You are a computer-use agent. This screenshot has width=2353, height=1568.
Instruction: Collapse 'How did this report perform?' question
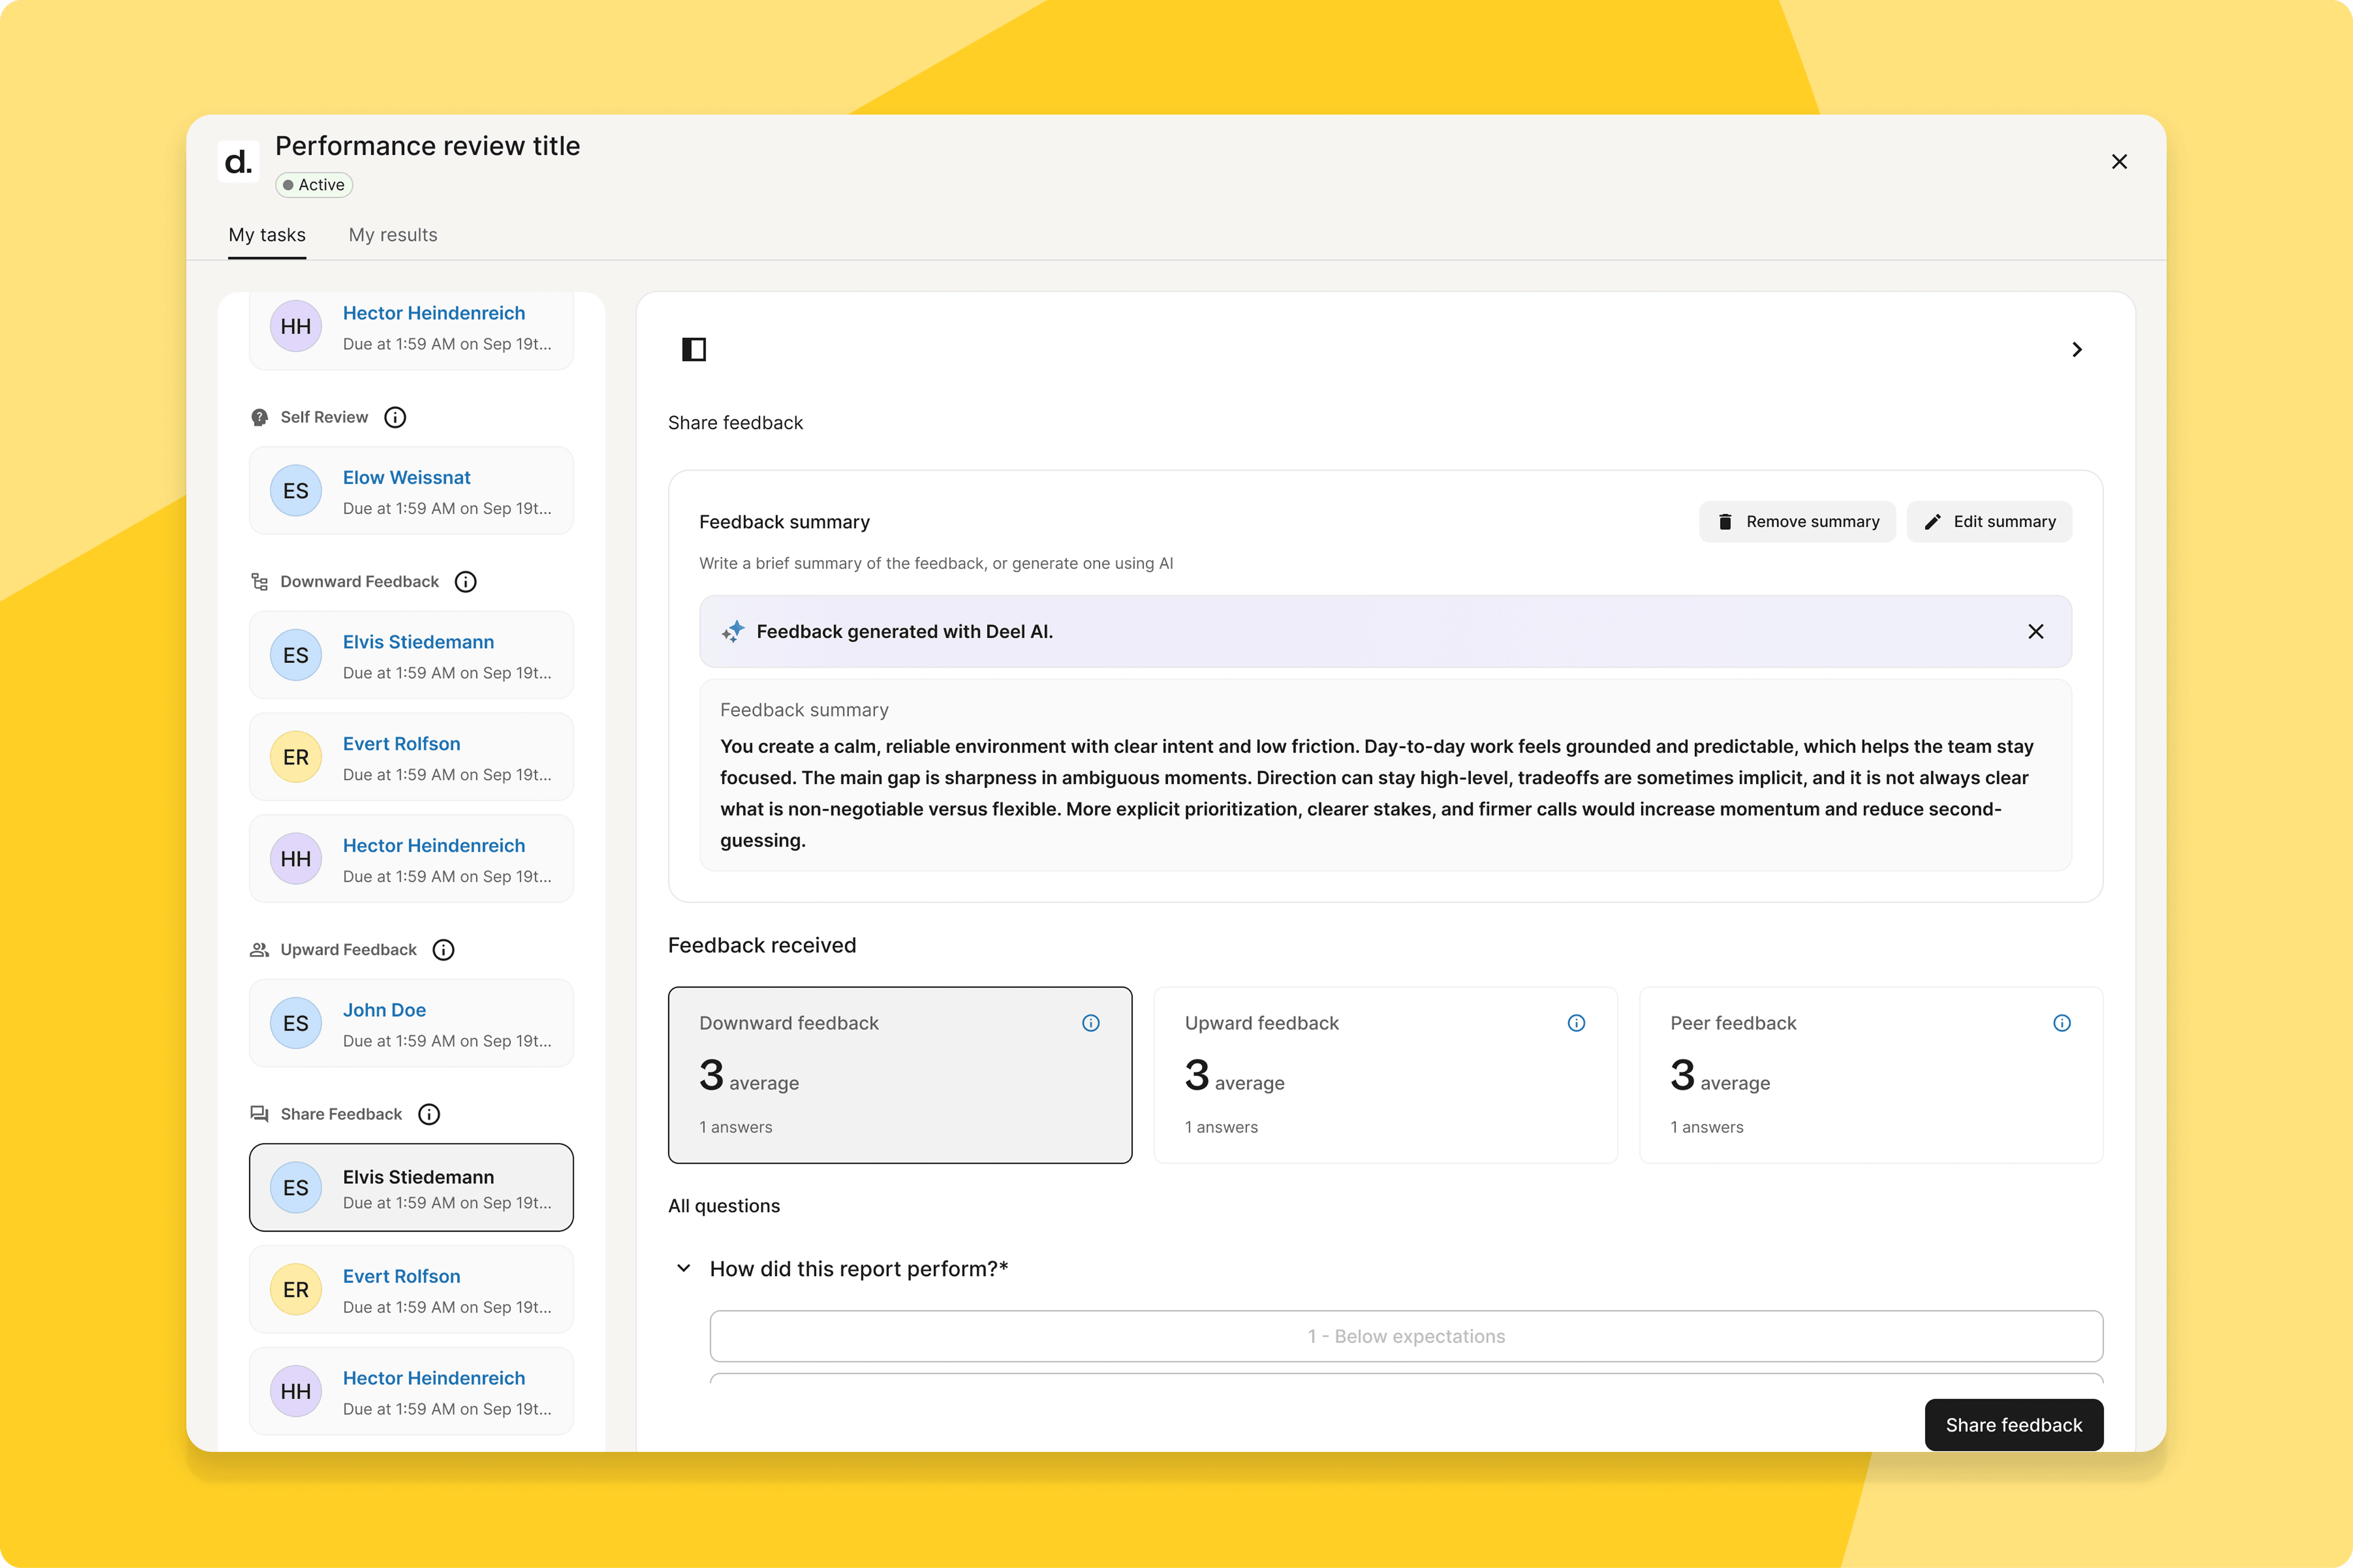pos(684,1268)
